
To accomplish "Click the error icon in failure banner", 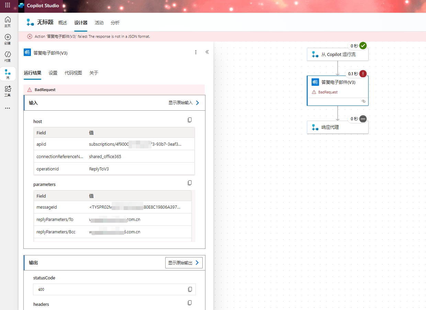I will tap(30, 36).
